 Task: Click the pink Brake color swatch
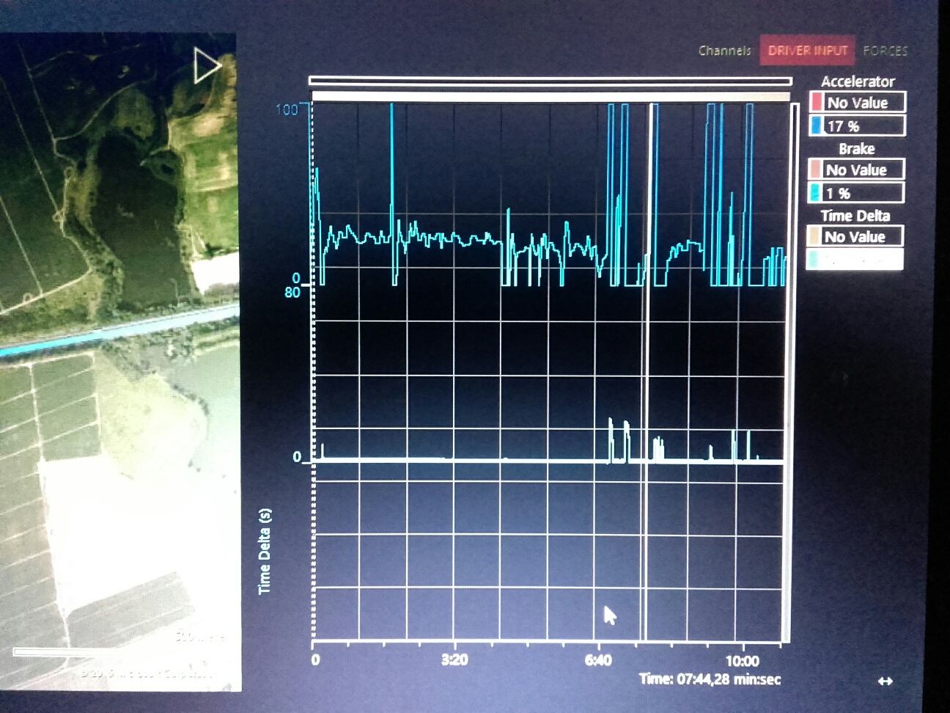[815, 169]
